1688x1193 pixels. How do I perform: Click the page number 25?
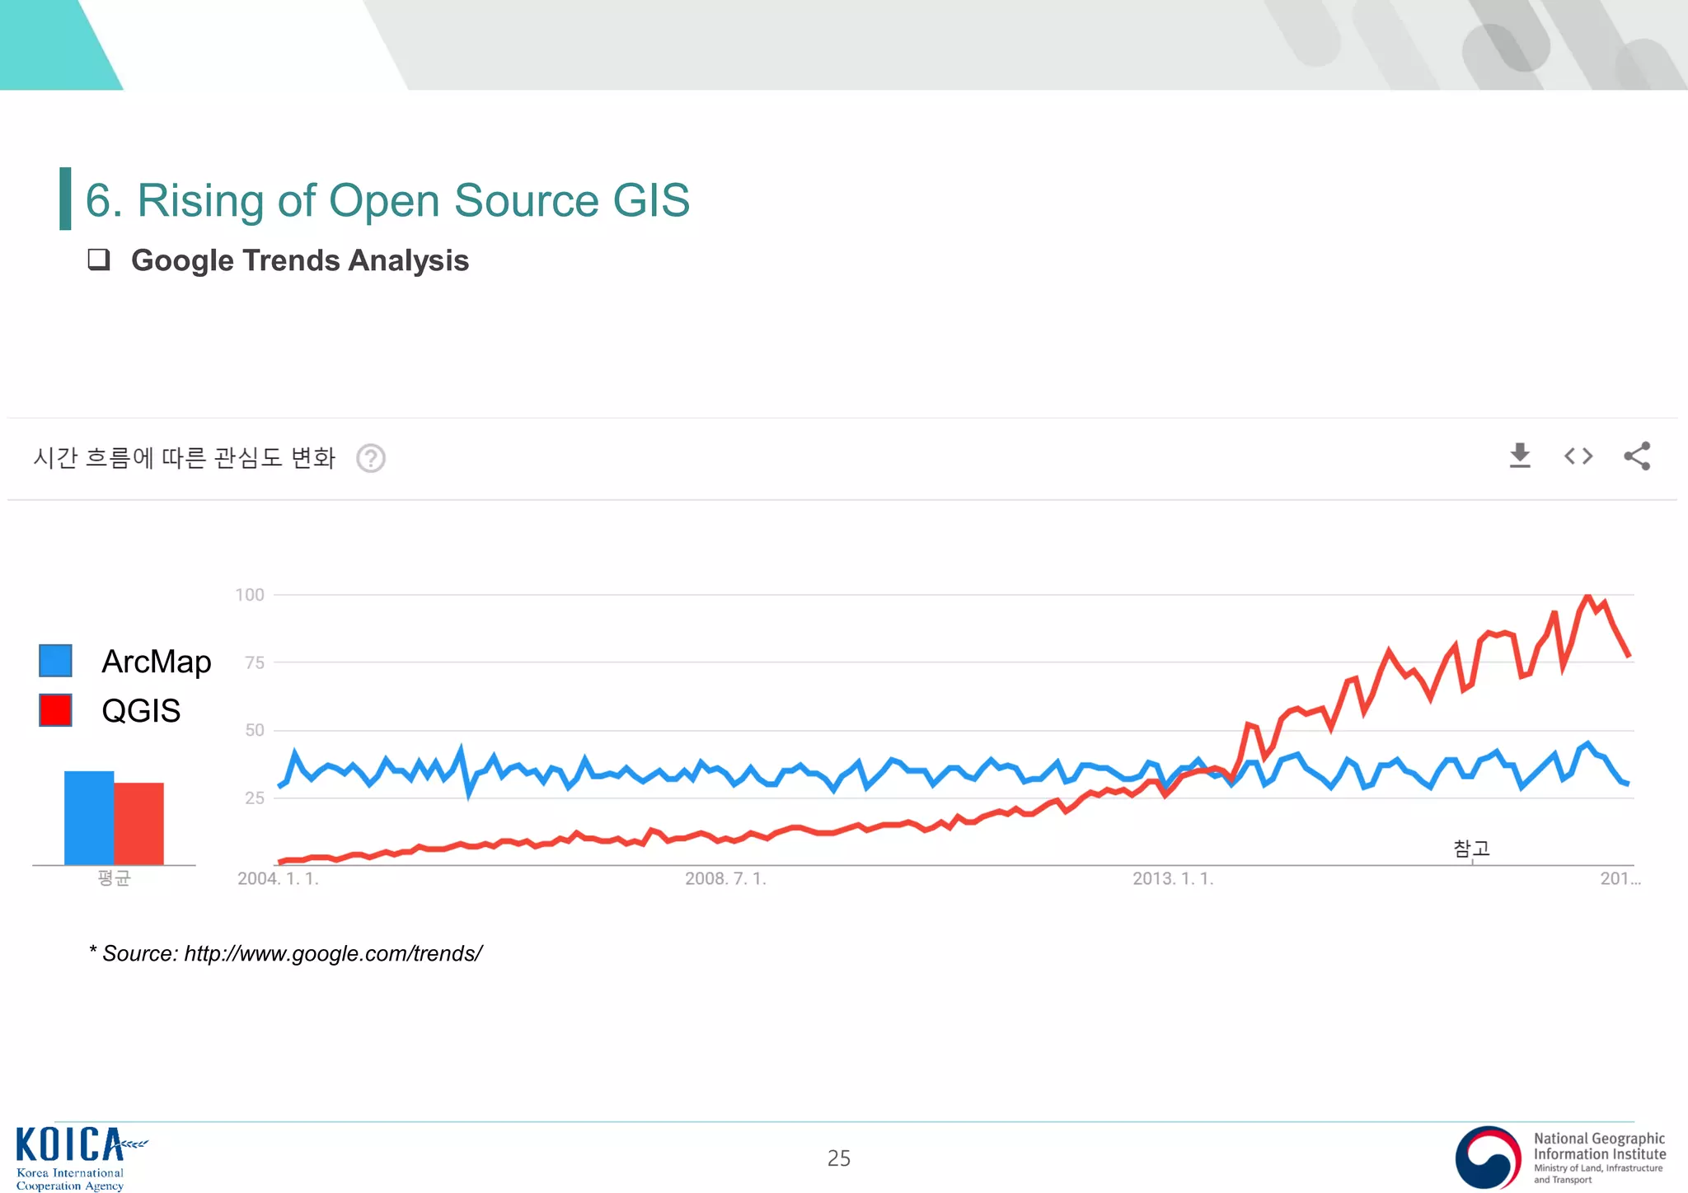click(838, 1158)
